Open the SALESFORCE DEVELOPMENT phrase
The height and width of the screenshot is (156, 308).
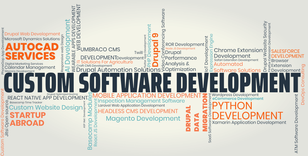[287, 54]
